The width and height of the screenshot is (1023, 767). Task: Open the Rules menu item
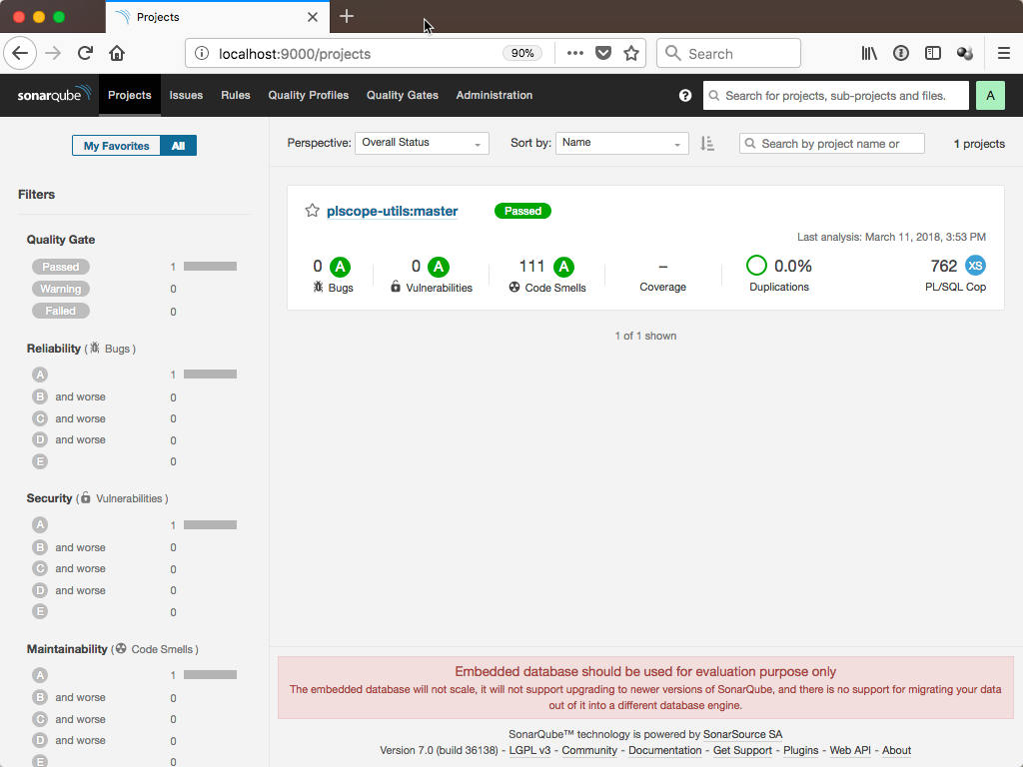236,95
